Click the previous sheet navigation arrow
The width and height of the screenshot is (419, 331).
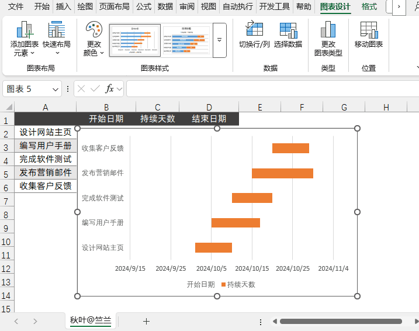16,322
